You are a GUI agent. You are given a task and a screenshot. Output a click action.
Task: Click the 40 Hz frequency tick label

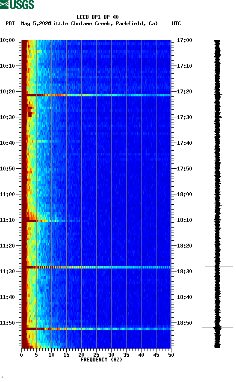click(x=141, y=355)
